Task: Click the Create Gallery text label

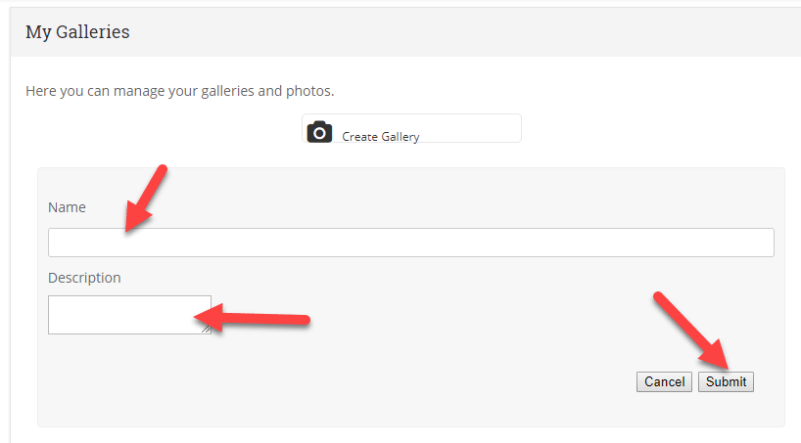Action: pos(381,137)
